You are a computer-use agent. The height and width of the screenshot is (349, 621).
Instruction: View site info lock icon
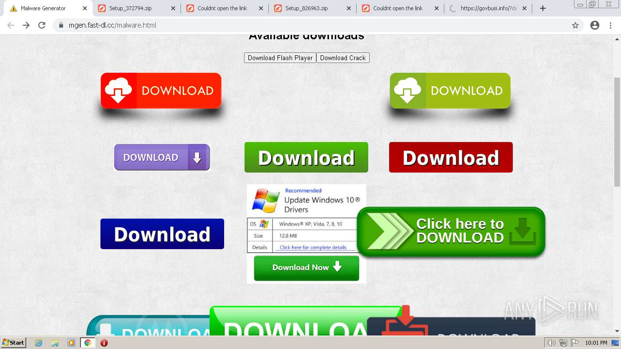(61, 25)
